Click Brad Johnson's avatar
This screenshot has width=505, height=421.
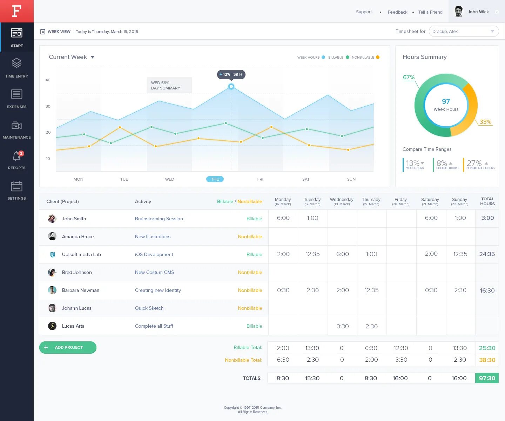[52, 272]
